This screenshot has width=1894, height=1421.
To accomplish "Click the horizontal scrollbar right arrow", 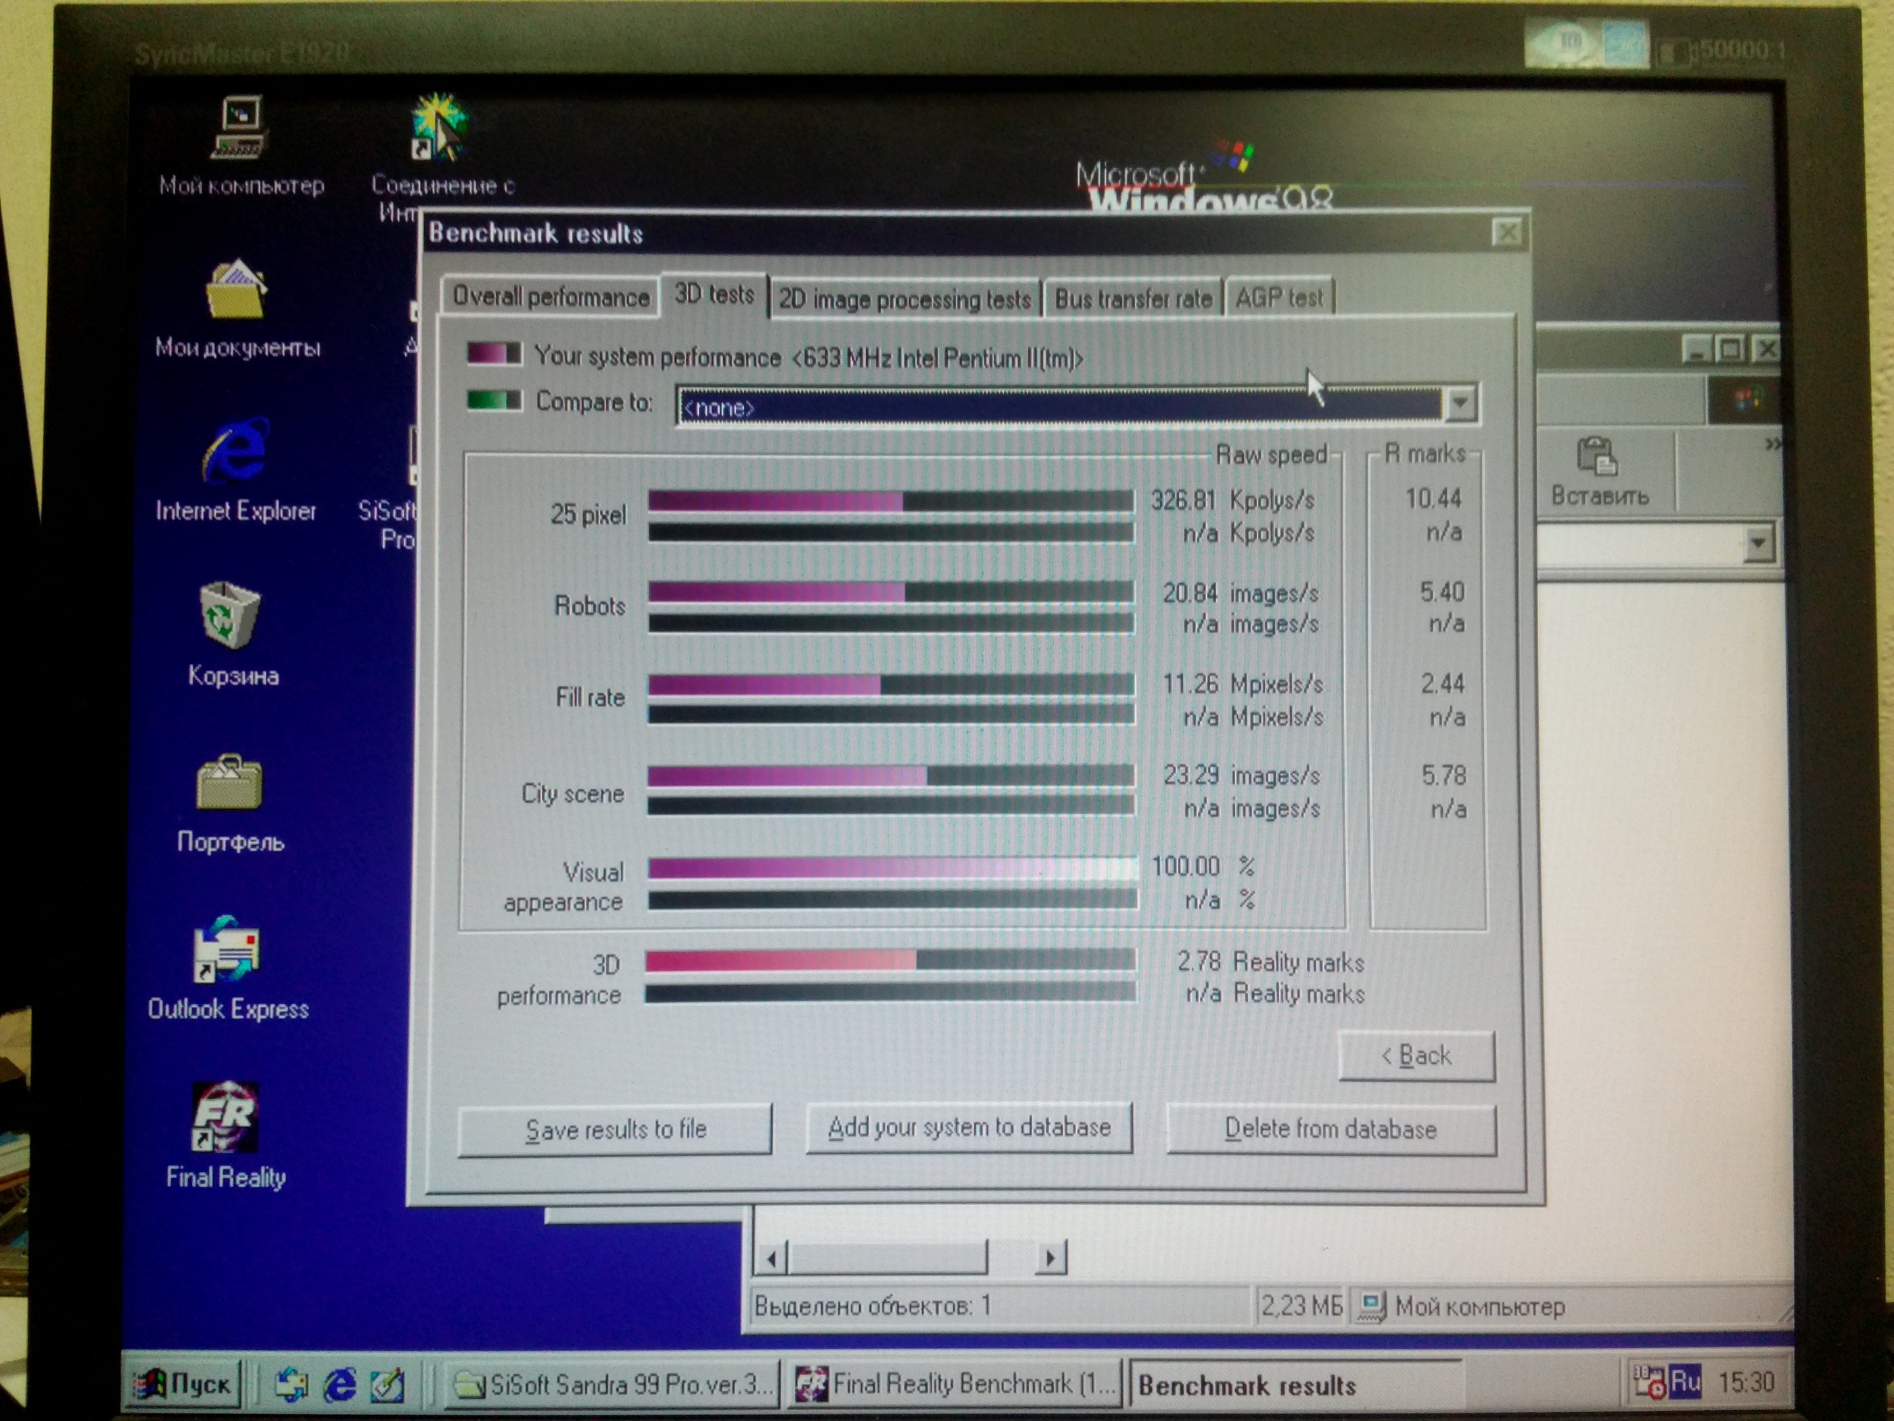I will 1050,1258.
